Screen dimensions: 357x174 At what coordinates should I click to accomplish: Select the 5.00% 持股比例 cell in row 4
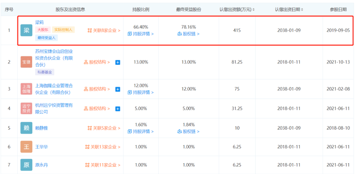point(141,109)
